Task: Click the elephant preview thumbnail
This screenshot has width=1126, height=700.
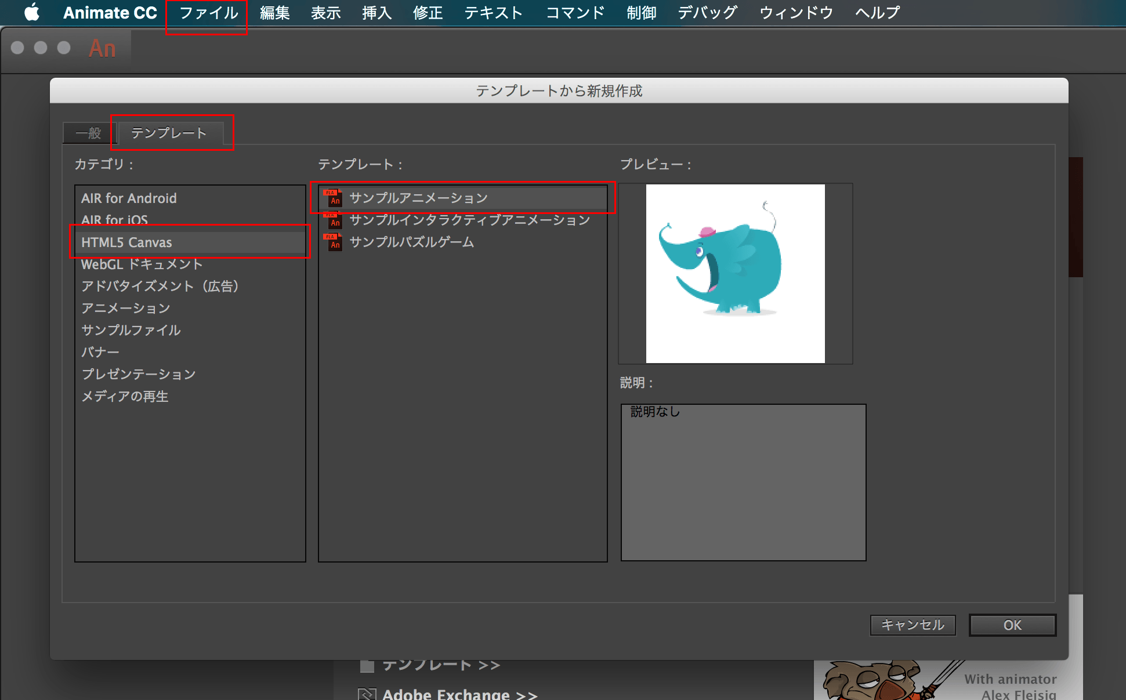Action: (735, 274)
